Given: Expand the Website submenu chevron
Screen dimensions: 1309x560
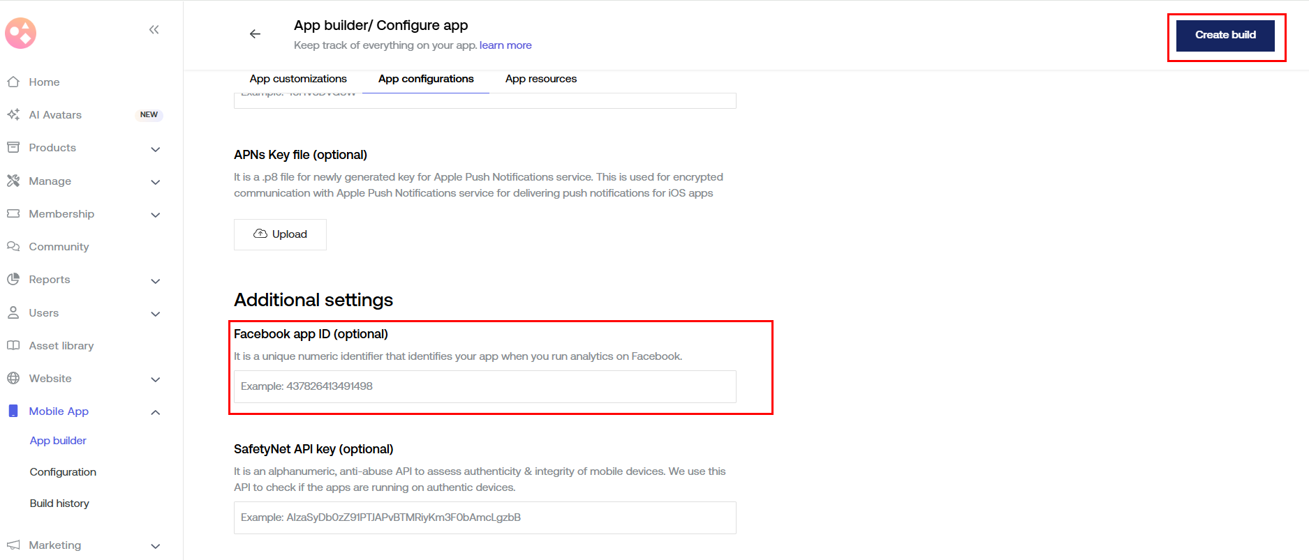Looking at the screenshot, I should [156, 379].
